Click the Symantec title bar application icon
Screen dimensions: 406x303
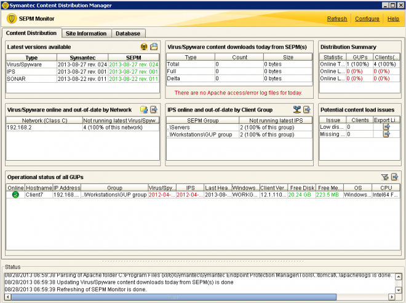pos(5,5)
